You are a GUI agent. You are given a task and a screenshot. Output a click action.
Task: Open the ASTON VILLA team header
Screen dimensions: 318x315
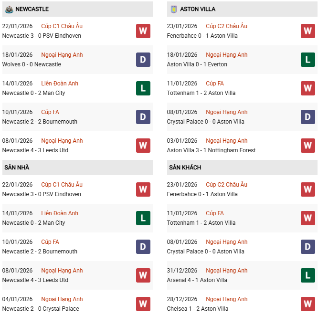pos(198,9)
